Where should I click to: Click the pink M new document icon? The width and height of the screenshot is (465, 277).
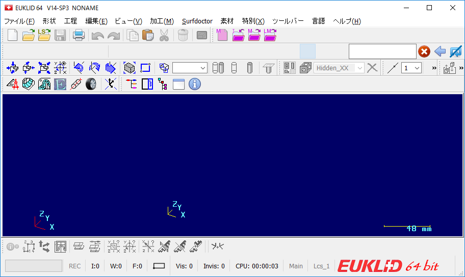tap(222, 35)
